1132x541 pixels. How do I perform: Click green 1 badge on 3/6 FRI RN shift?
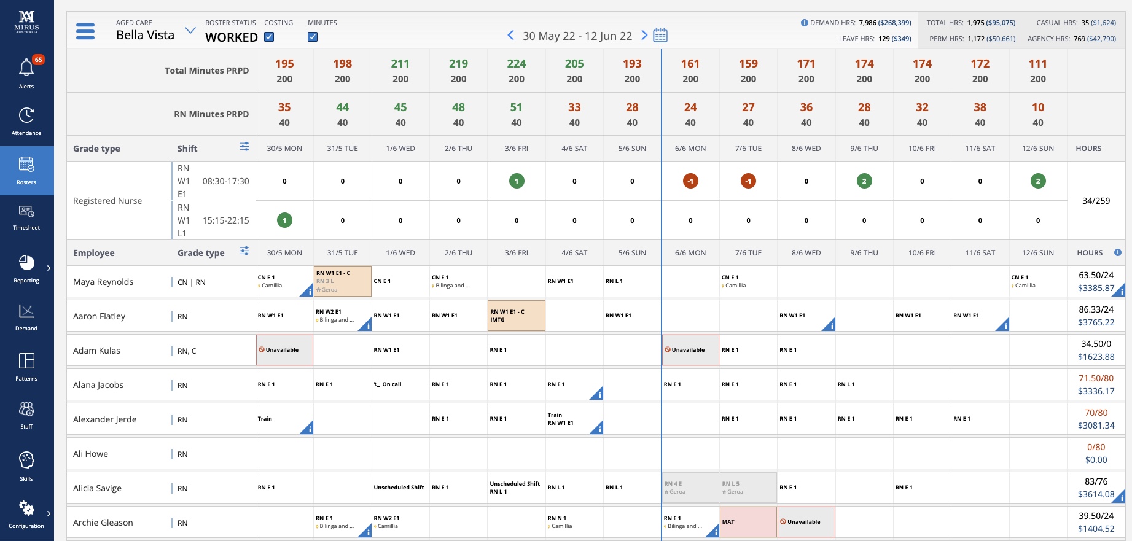[517, 181]
